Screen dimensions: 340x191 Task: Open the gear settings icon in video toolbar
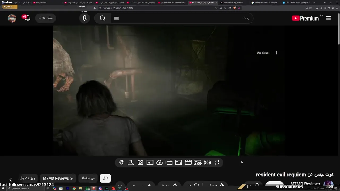[121, 163]
